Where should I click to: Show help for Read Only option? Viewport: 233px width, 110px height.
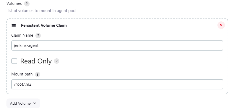(57, 61)
